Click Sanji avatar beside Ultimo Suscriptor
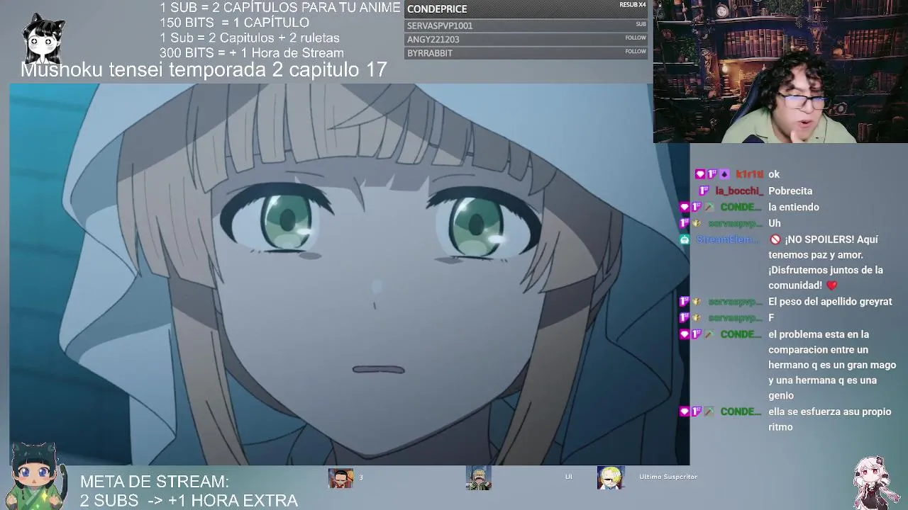The image size is (908, 510). 610,478
